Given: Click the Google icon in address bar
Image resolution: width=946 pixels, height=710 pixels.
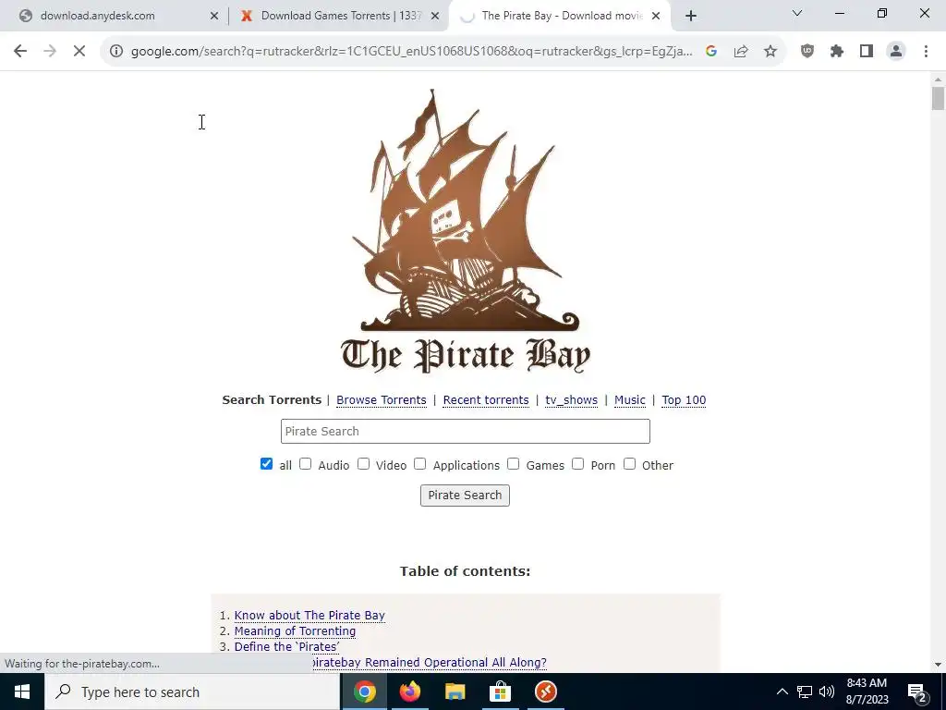Looking at the screenshot, I should 711,52.
